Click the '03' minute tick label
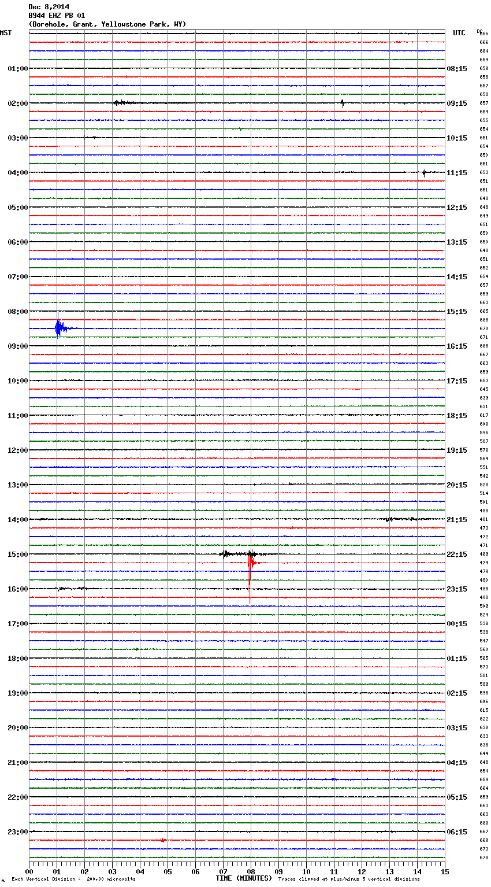491x887 pixels. 113,872
